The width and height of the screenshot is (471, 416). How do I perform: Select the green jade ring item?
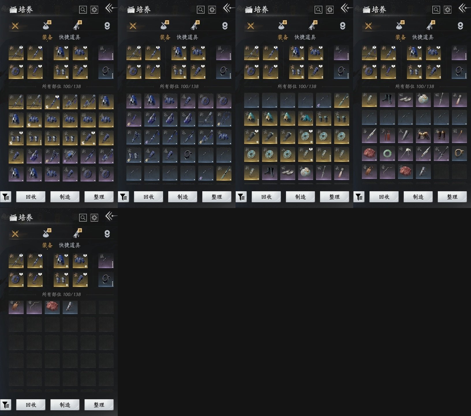point(387,154)
